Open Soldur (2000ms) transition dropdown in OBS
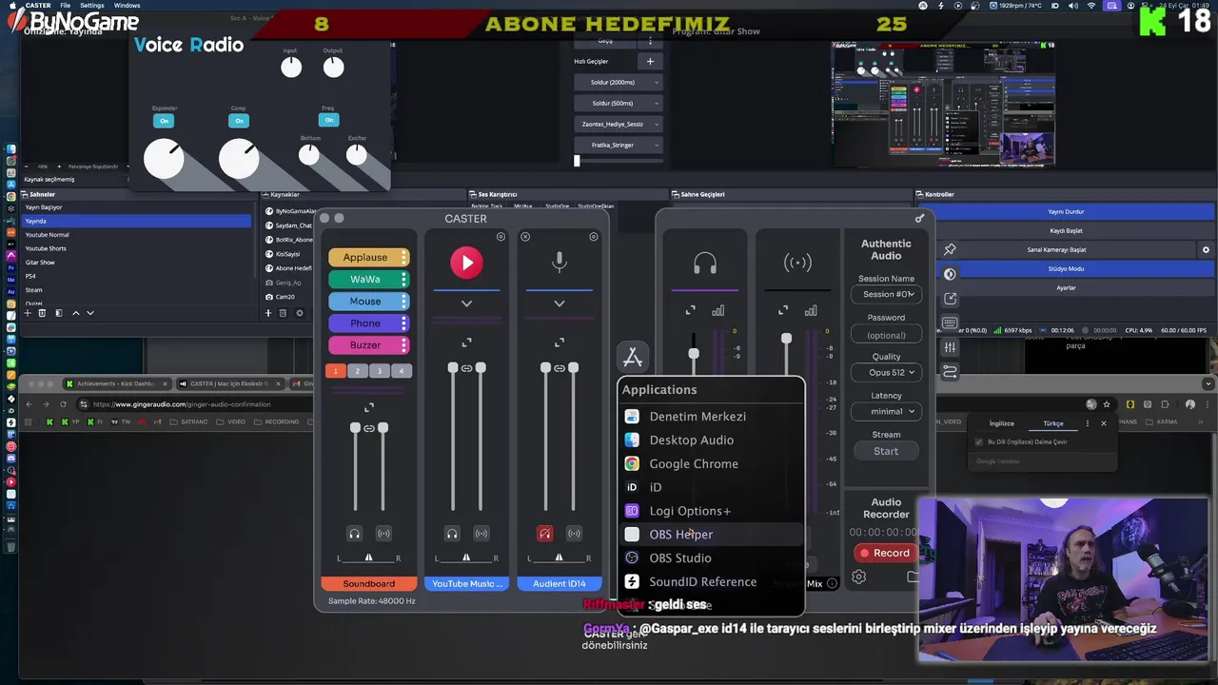This screenshot has width=1218, height=685. (x=619, y=83)
